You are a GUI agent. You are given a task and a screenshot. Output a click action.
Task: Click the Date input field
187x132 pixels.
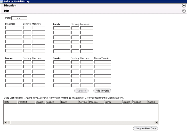tap(19, 18)
